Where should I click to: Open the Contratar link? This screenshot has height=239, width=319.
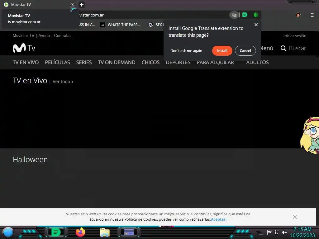[x=62, y=35]
